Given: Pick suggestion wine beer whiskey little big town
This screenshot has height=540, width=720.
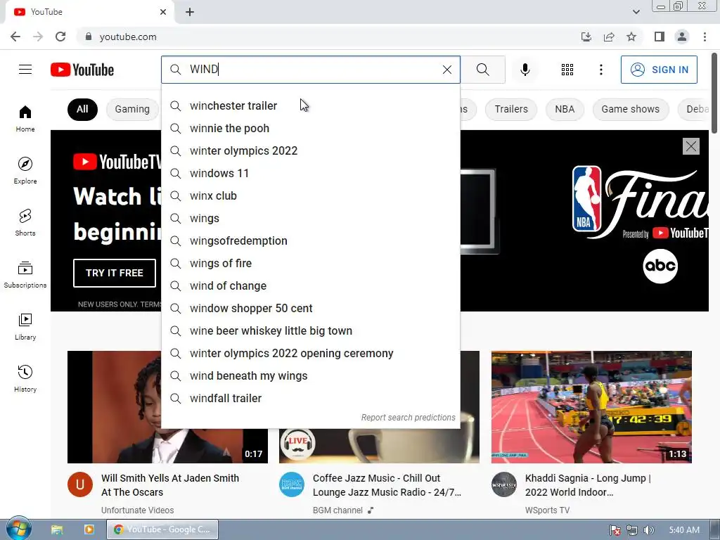Looking at the screenshot, I should point(311,330).
